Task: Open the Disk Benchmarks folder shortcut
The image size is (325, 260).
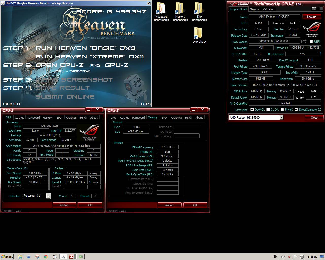Action: (199, 12)
